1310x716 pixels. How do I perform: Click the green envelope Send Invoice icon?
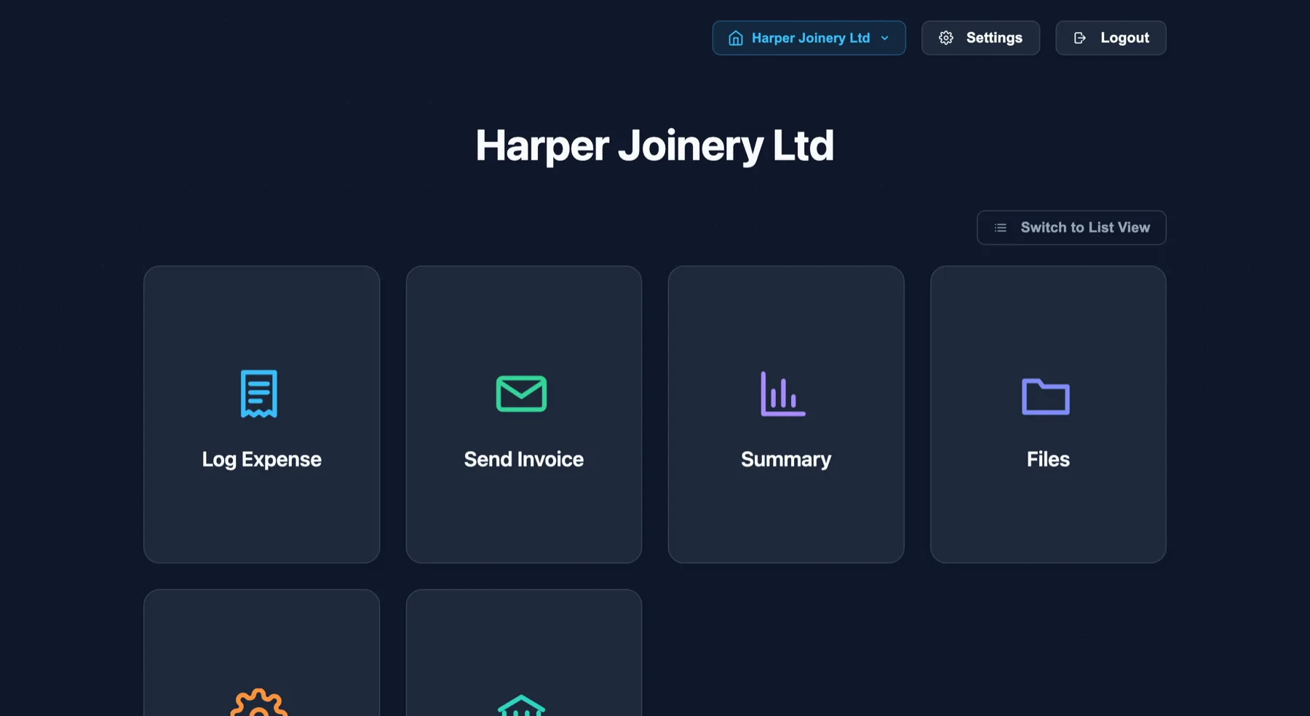point(521,394)
